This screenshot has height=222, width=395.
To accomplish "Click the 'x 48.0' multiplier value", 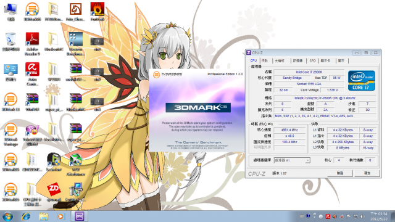I will click(289, 136).
